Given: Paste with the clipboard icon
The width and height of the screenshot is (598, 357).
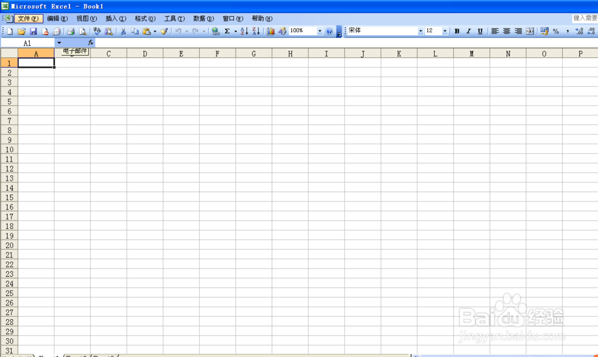Looking at the screenshot, I should click(147, 31).
